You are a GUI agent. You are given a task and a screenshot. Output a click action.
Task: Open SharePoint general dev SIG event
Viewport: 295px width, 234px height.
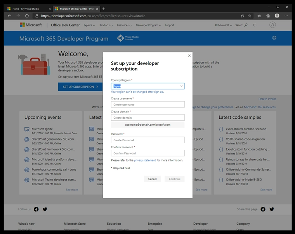tap(54, 139)
